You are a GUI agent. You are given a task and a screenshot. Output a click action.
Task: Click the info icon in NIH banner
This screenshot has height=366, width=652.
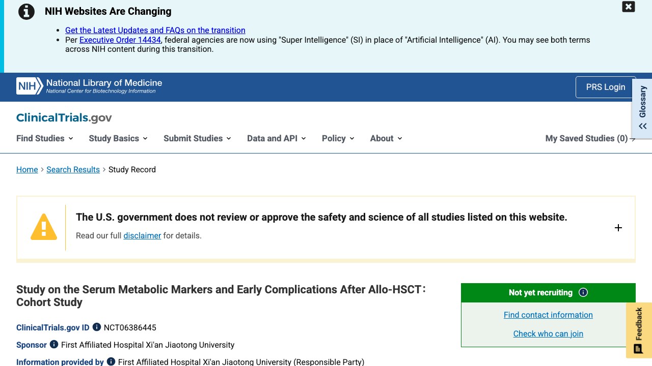coord(26,11)
